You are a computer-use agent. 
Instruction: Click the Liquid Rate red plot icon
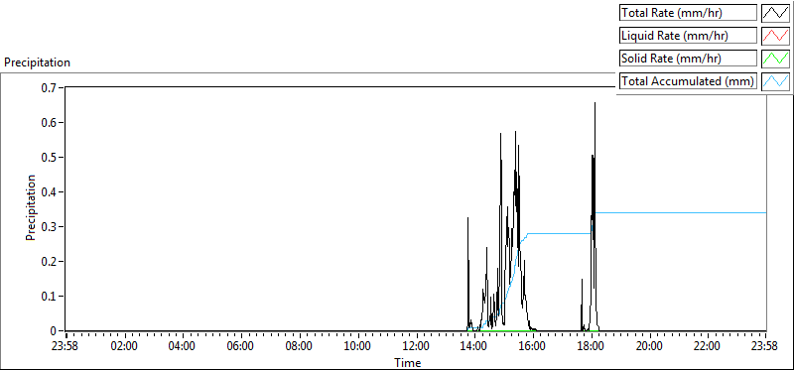[776, 36]
